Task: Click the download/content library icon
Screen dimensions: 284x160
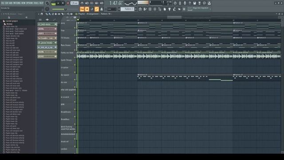Action: click(x=209, y=3)
